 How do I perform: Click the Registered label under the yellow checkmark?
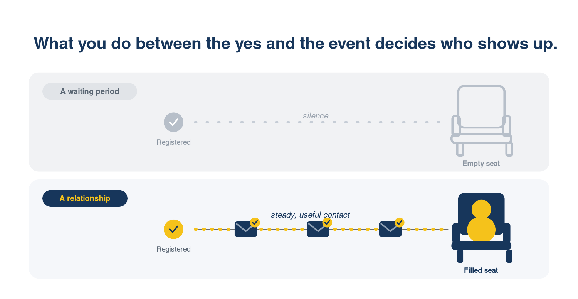tap(173, 249)
